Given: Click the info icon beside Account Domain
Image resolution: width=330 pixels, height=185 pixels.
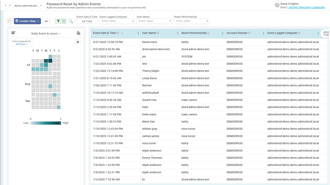Looking at the screenshot, I should 250,33.
